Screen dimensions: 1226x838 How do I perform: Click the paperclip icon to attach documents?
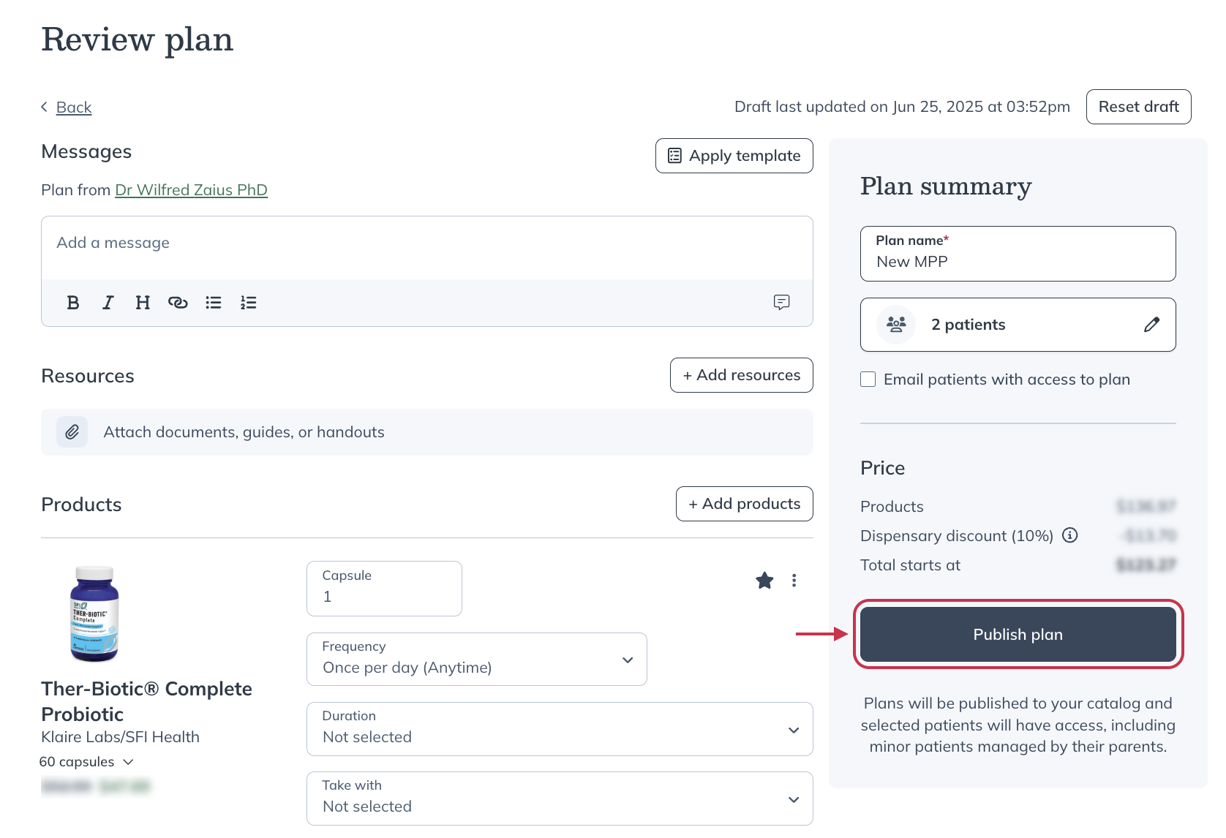(x=72, y=431)
